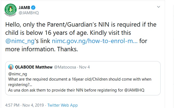This screenshot has width=174, height=108.
Task: Follow the nimc.gov.ng/how-to-enrol link
Action: [x=95, y=41]
